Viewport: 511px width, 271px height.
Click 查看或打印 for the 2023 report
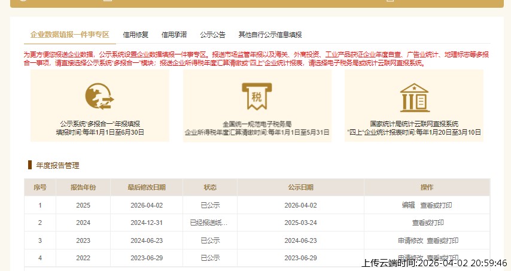coord(443,240)
